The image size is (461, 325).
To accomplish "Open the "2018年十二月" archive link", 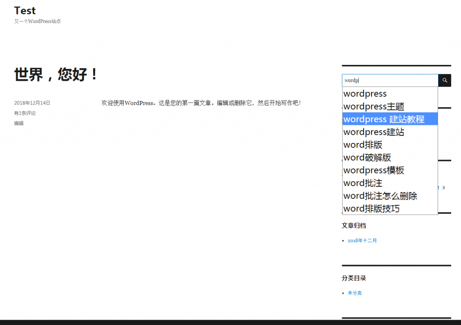I will point(361,240).
